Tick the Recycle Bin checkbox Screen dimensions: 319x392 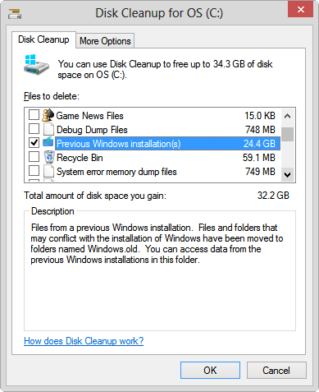[34, 156]
